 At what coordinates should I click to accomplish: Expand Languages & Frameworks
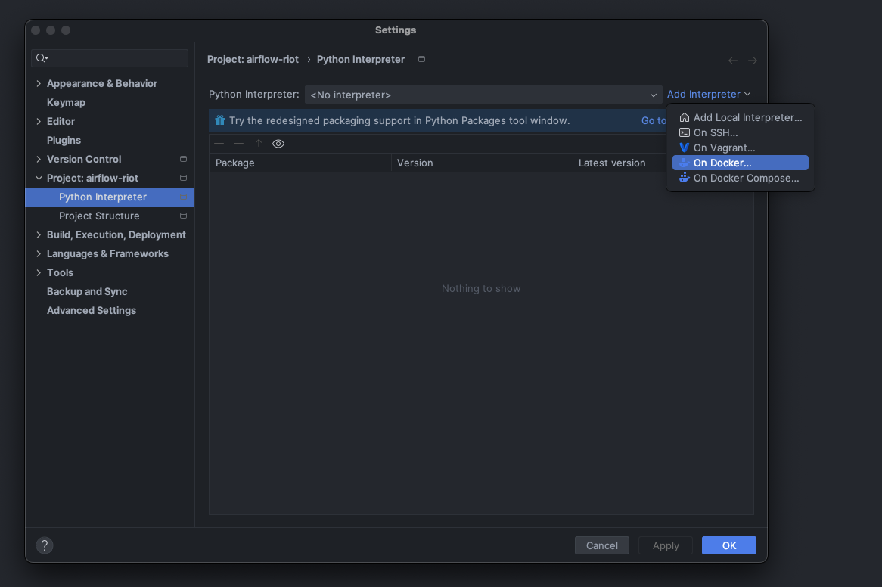pos(39,253)
